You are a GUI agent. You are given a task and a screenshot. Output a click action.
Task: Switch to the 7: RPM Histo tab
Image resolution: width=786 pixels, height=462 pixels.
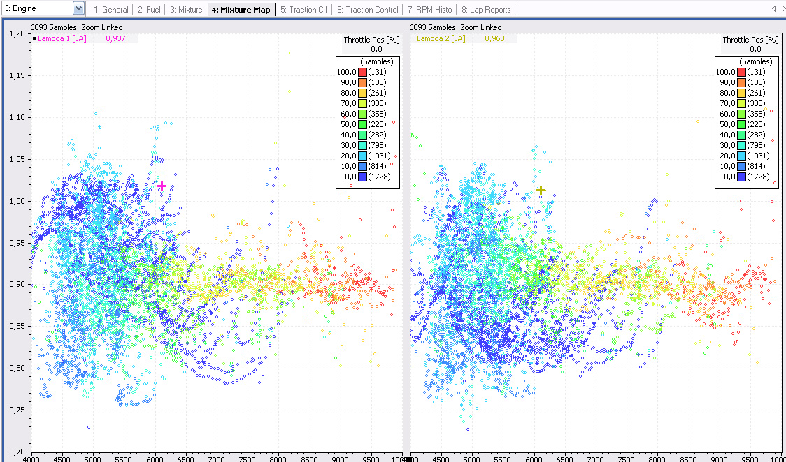[429, 10]
